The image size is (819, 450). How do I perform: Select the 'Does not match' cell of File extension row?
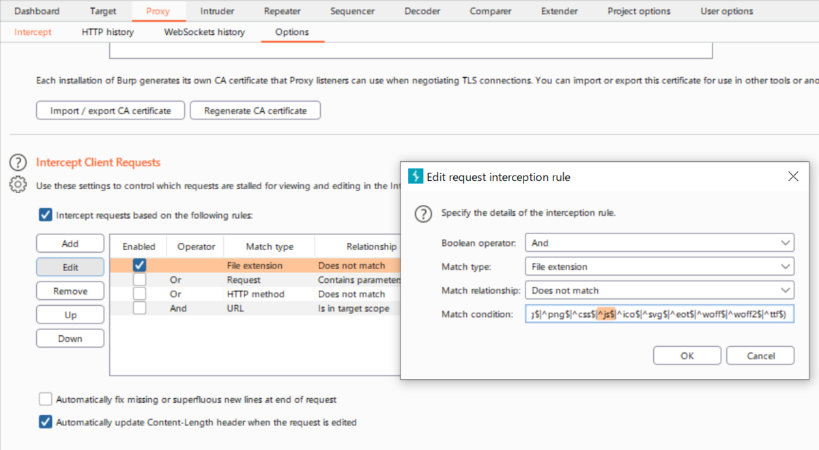point(351,266)
